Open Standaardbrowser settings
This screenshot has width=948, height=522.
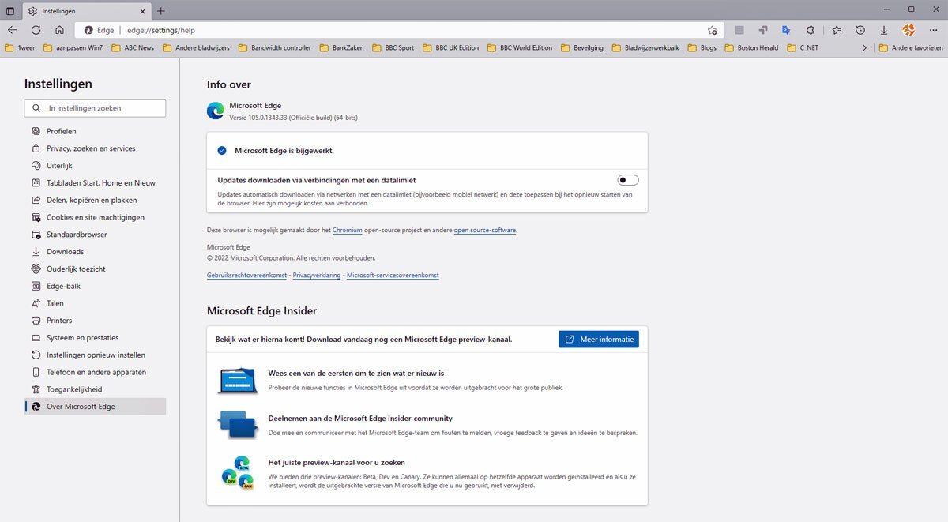pos(95,235)
